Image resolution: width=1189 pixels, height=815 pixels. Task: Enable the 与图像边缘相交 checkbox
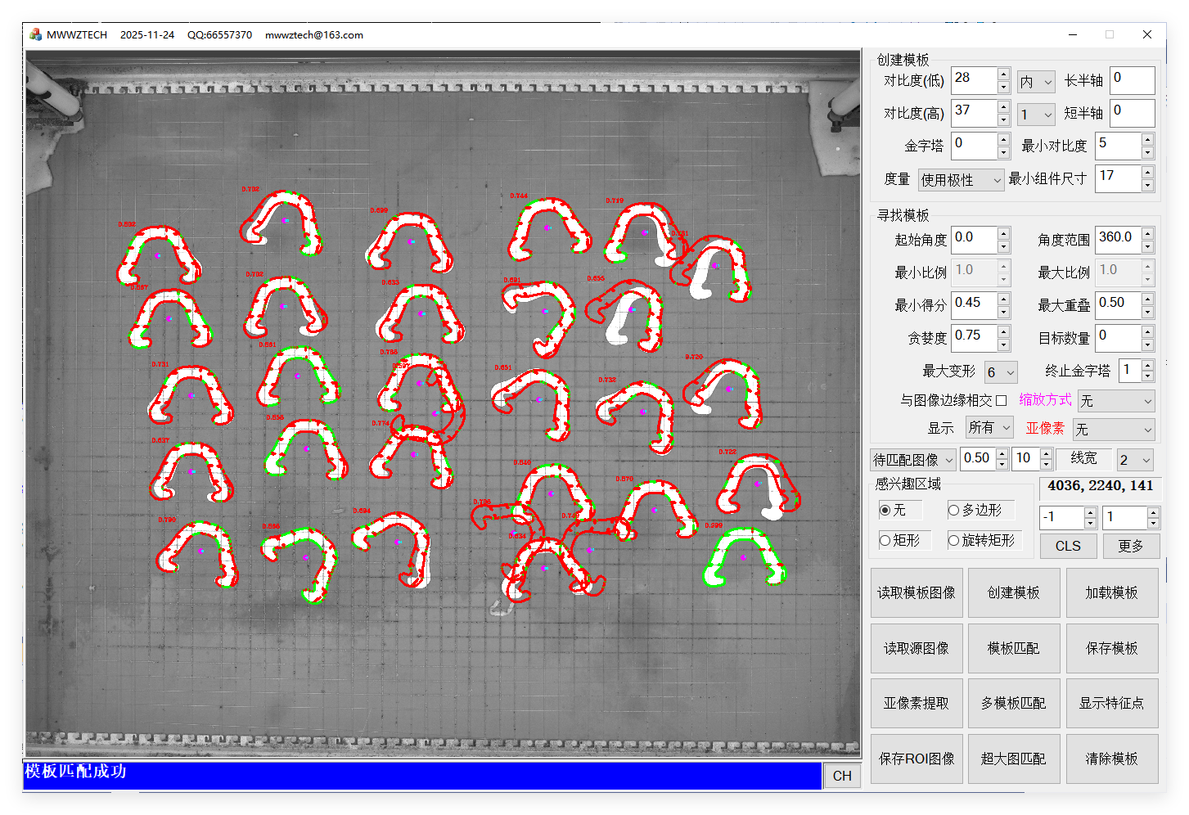(x=1001, y=400)
